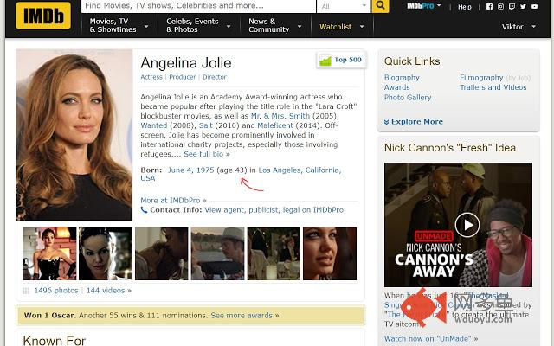Click the Watchlist menu item
Image resolution: width=554 pixels, height=346 pixels.
pyautogui.click(x=335, y=27)
